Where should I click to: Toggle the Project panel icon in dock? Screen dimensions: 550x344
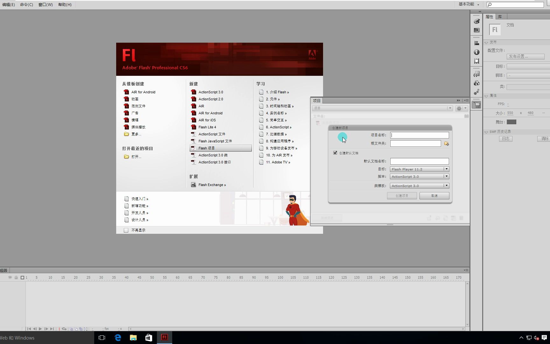(x=476, y=105)
